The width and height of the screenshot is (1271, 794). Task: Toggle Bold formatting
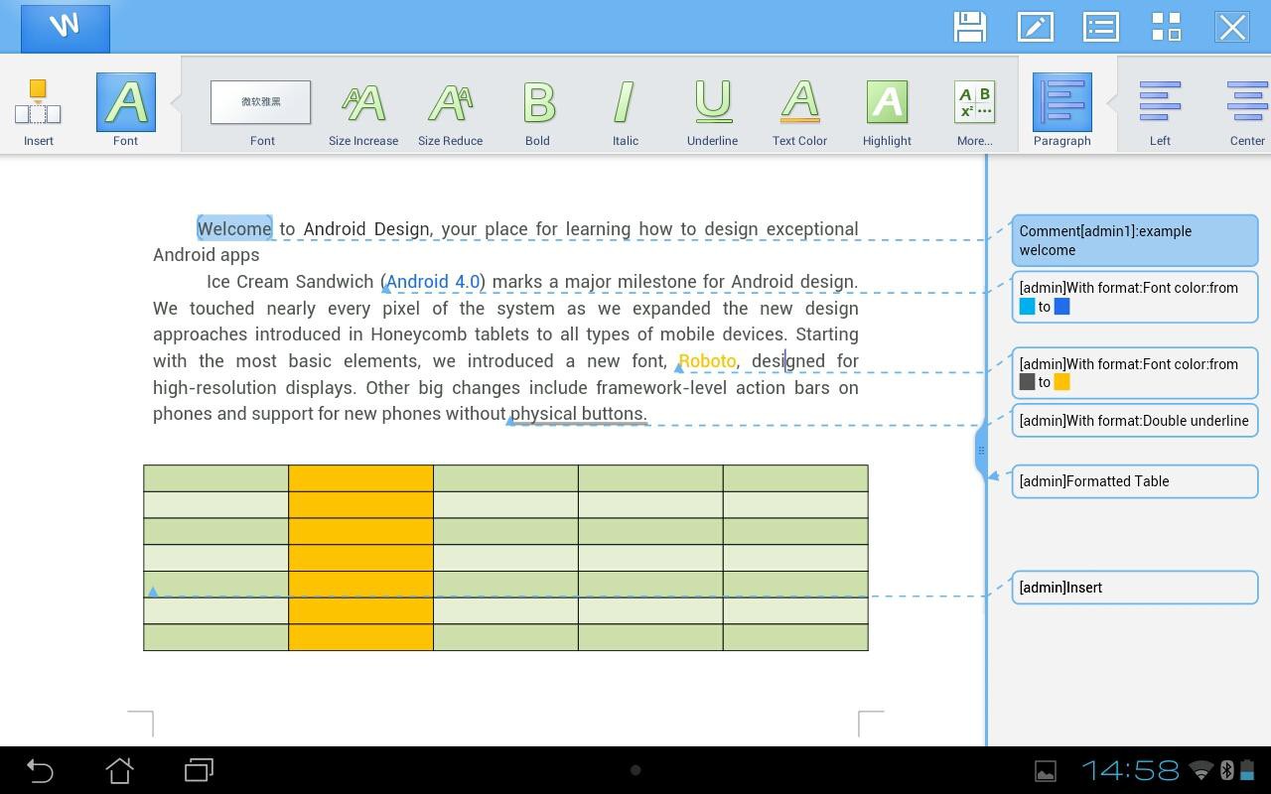(537, 111)
